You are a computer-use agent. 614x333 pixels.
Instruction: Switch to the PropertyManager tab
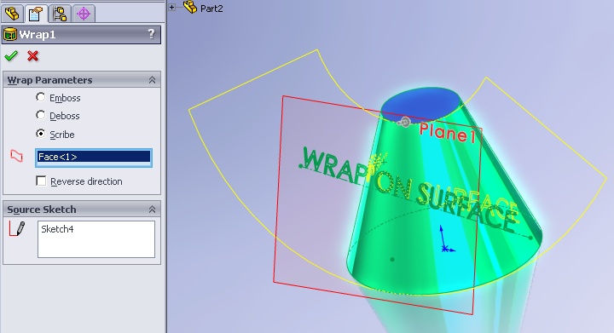[x=36, y=14]
